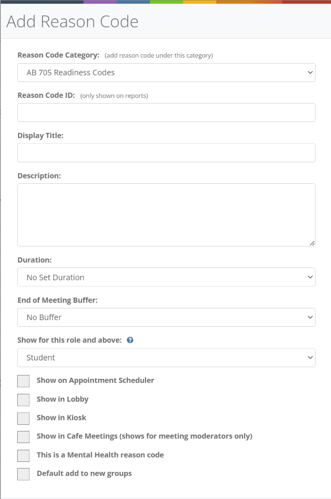
Task: Click the Description field resize handle
Action: point(312,242)
